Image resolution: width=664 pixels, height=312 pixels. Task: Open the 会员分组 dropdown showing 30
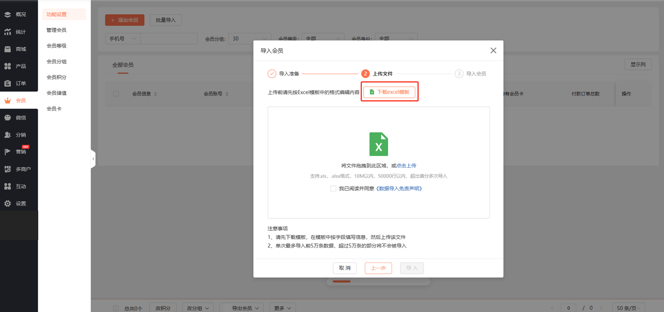(x=250, y=39)
